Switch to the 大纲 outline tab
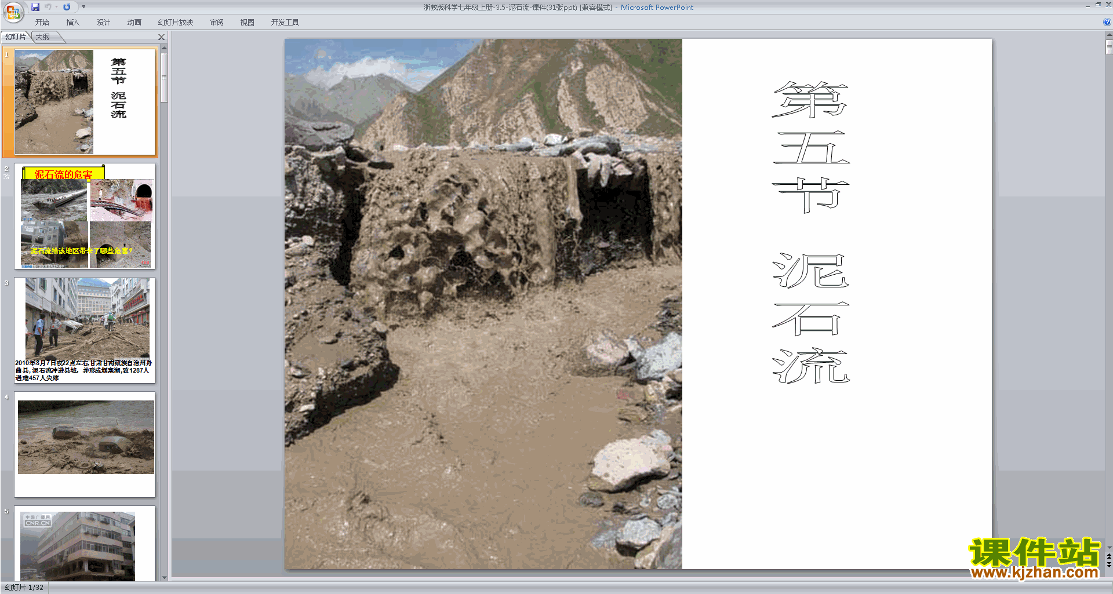This screenshot has width=1113, height=594. pyautogui.click(x=43, y=37)
